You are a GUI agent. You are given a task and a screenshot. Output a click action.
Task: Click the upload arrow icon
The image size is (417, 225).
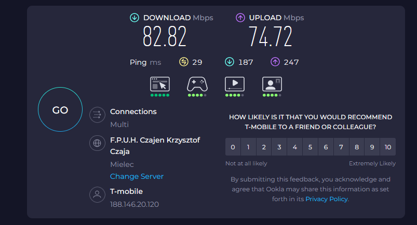pos(240,18)
